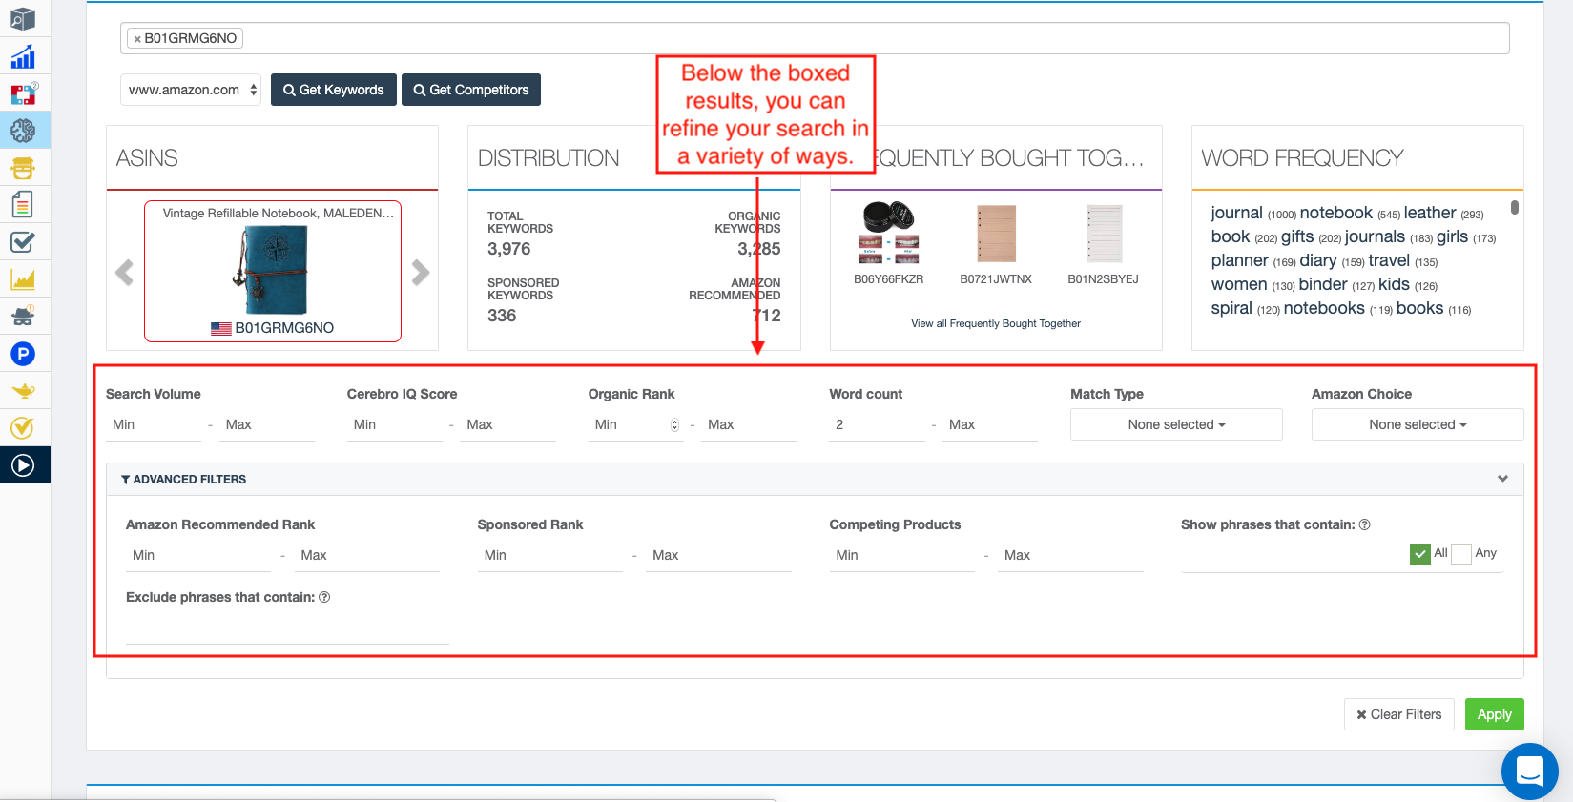
Task: Click View all Frequently Bought Together link
Action: [x=996, y=323]
